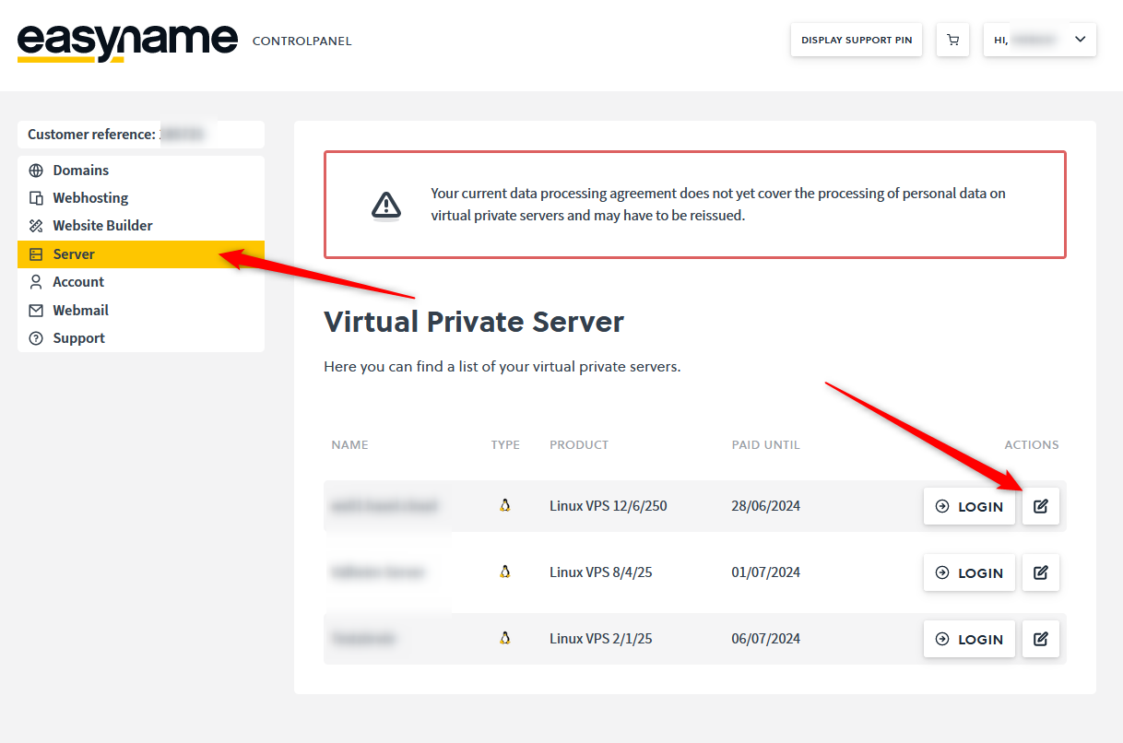Screen dimensions: 1123x743
Task: Click penguin icon in Linux VPS 12/6/250 row
Action: [x=505, y=505]
